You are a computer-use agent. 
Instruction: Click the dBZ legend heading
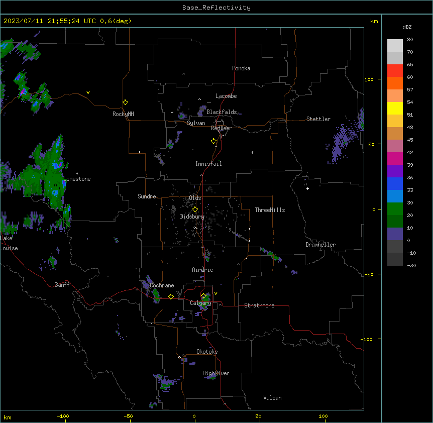pos(407,27)
